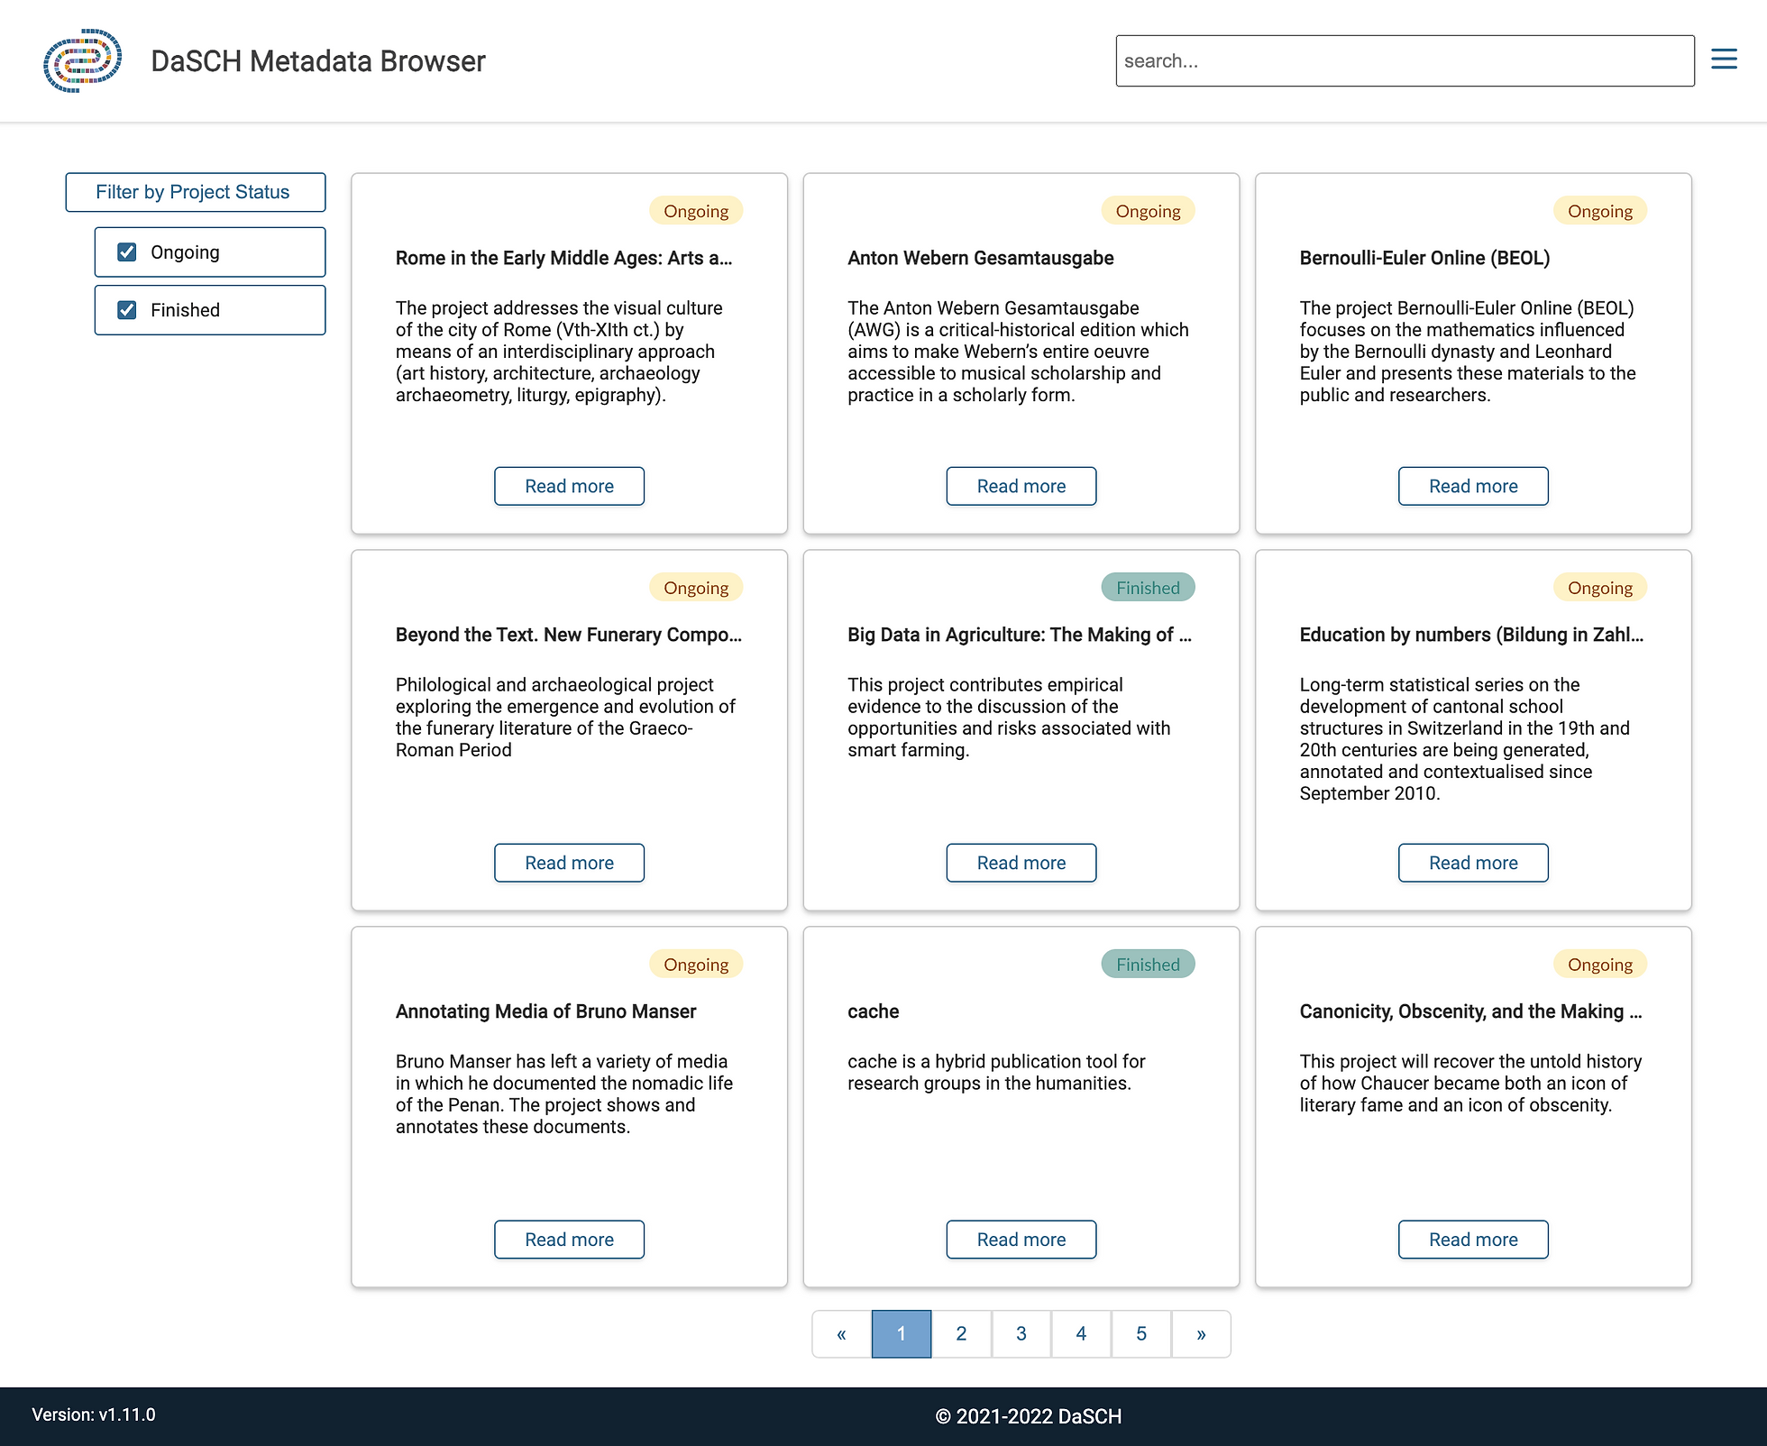Click Ongoing badge on Bernoulli-Euler card
This screenshot has width=1767, height=1446.
pyautogui.click(x=1600, y=211)
